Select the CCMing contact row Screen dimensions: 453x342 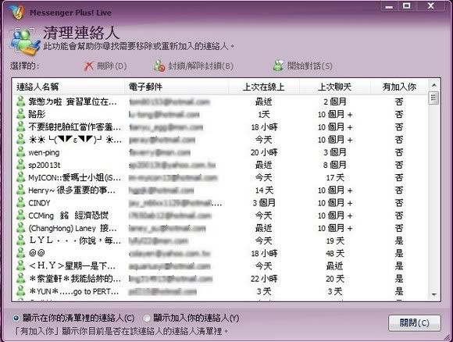tap(219, 216)
